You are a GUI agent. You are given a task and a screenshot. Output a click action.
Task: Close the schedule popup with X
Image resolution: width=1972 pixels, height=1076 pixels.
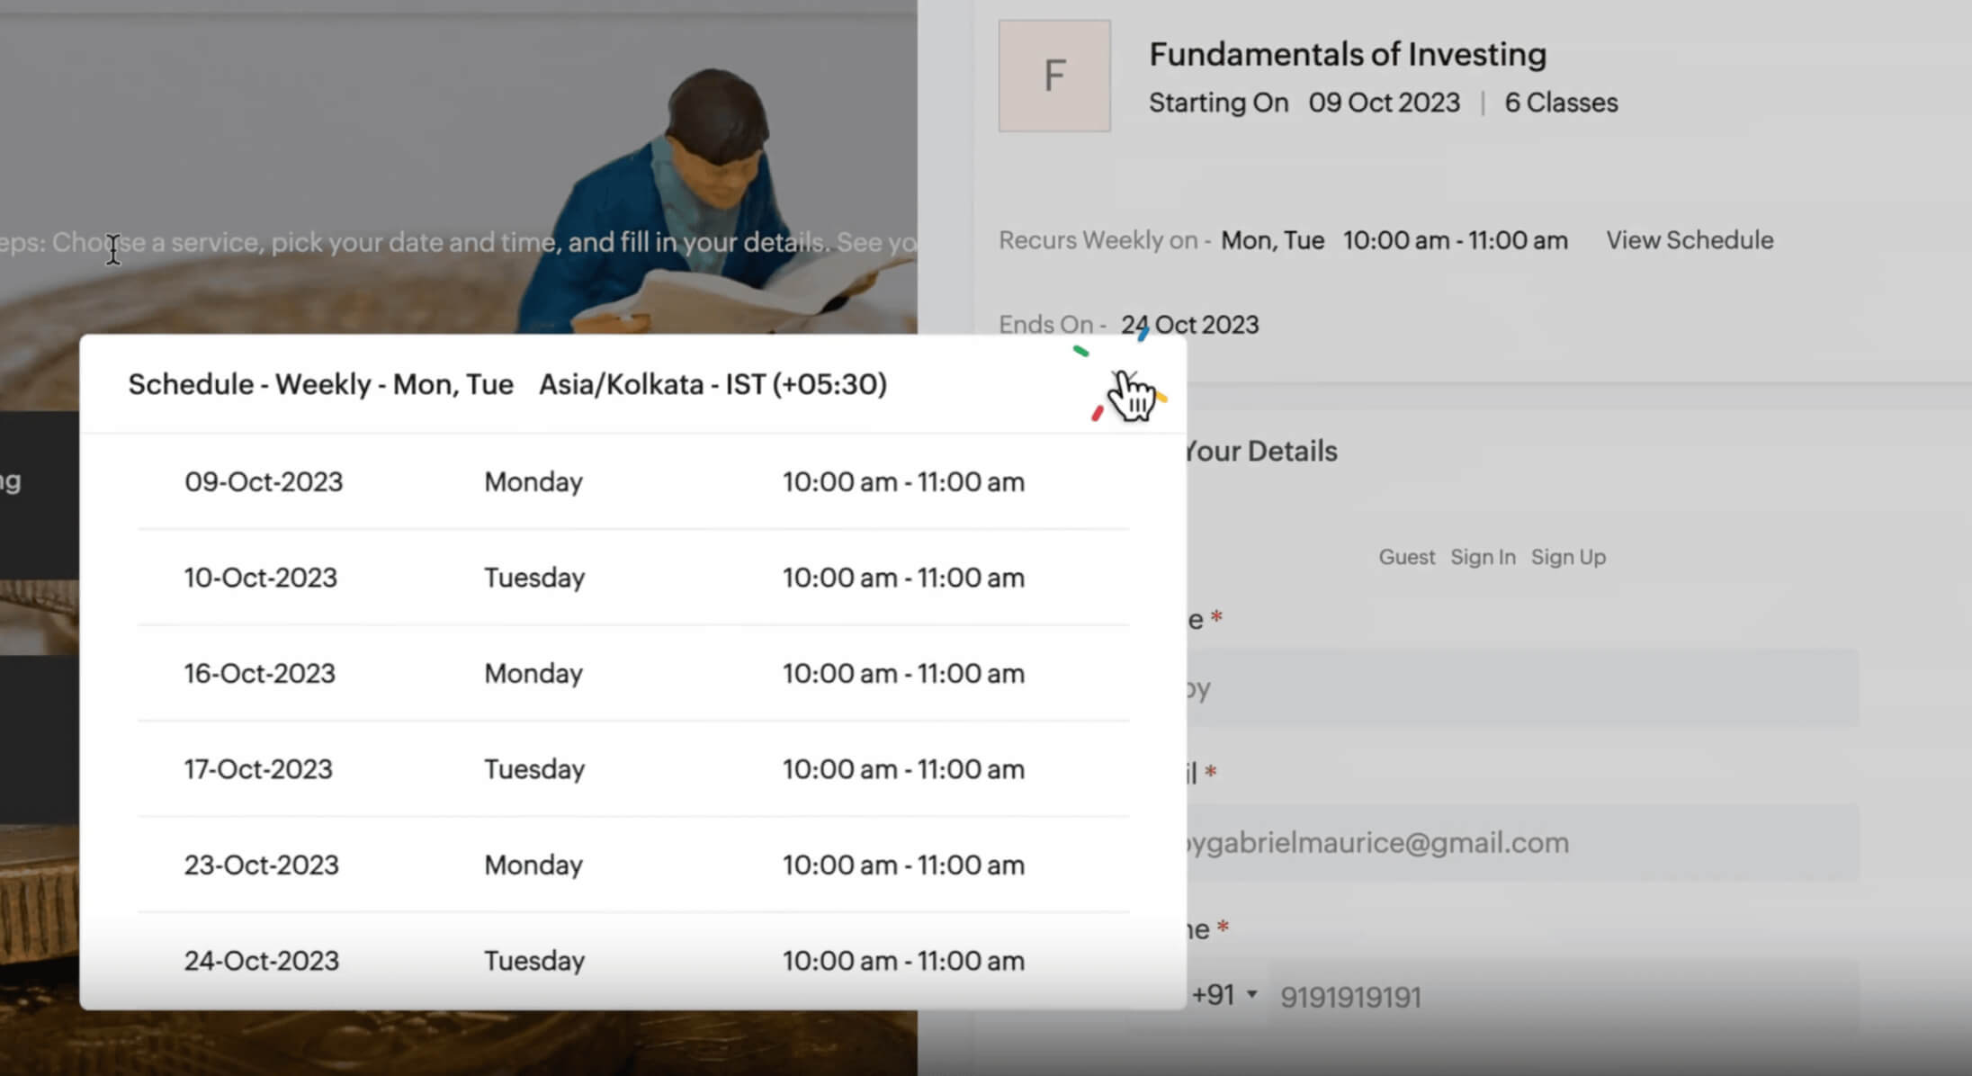point(1124,383)
